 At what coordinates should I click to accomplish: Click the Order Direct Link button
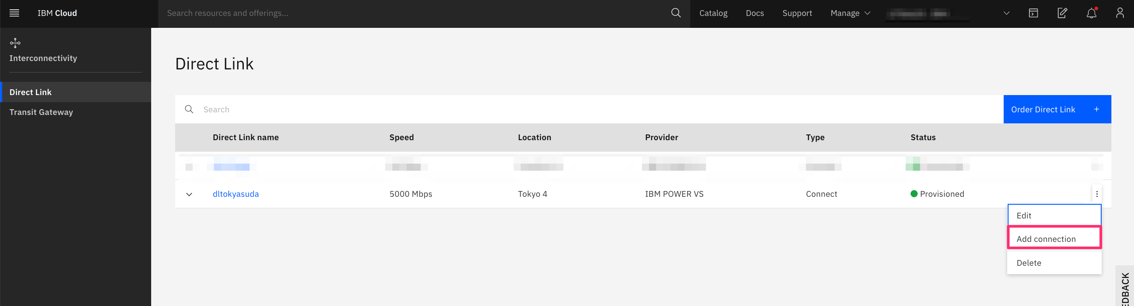pyautogui.click(x=1057, y=109)
